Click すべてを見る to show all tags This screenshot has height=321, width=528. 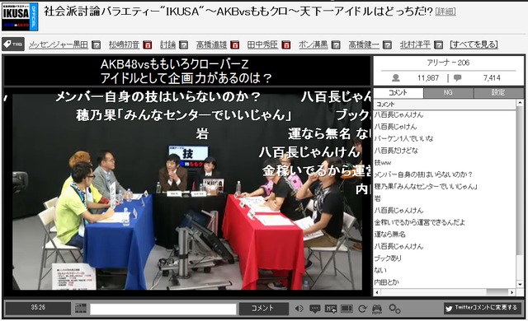[x=474, y=44]
